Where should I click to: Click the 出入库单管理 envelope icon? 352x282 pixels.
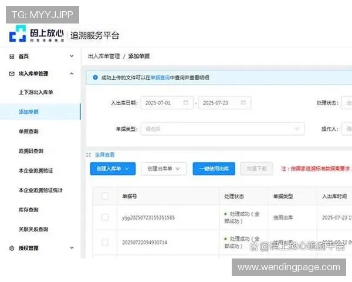tap(12, 73)
